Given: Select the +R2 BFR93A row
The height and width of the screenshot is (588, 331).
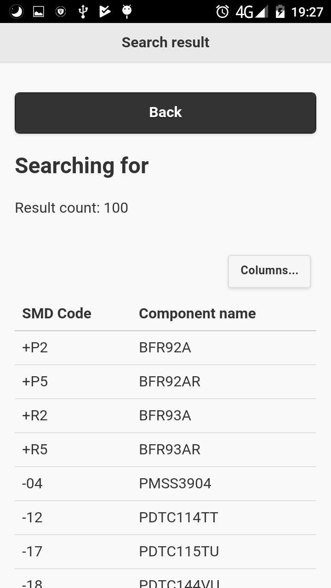Looking at the screenshot, I should click(x=165, y=416).
